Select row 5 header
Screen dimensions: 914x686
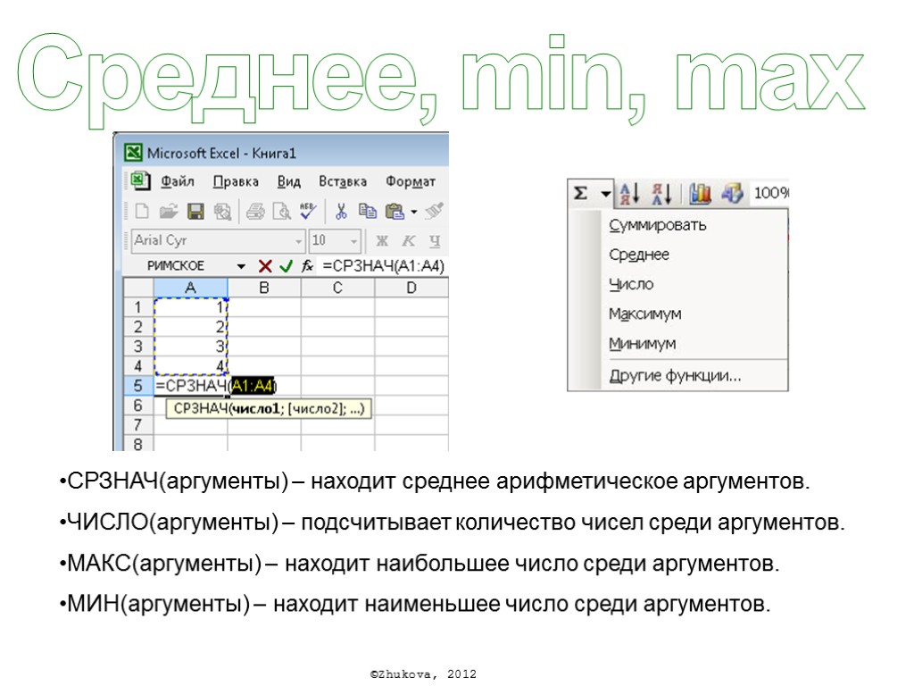click(138, 386)
